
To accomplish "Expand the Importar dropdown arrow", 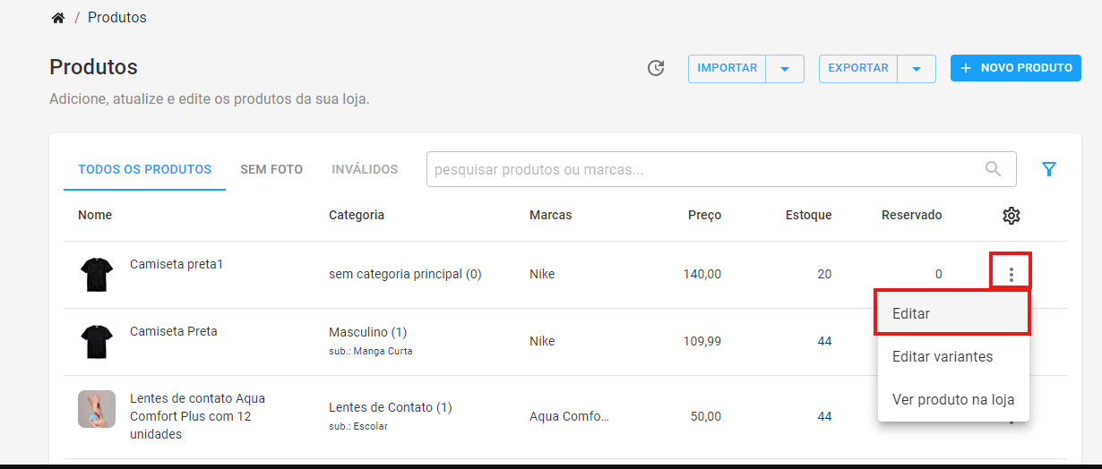I will click(x=785, y=69).
